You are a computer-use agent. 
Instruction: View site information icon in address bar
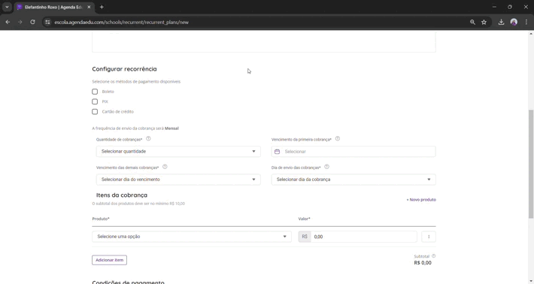pos(47,22)
